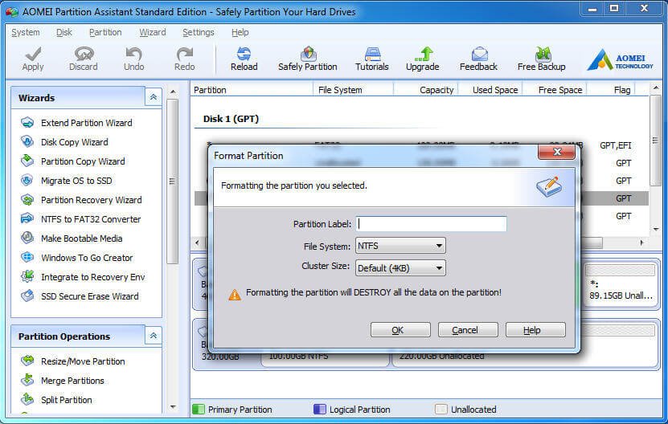This screenshot has height=424, width=668.
Task: Click the Primary Partition legend swatch
Action: 198,409
